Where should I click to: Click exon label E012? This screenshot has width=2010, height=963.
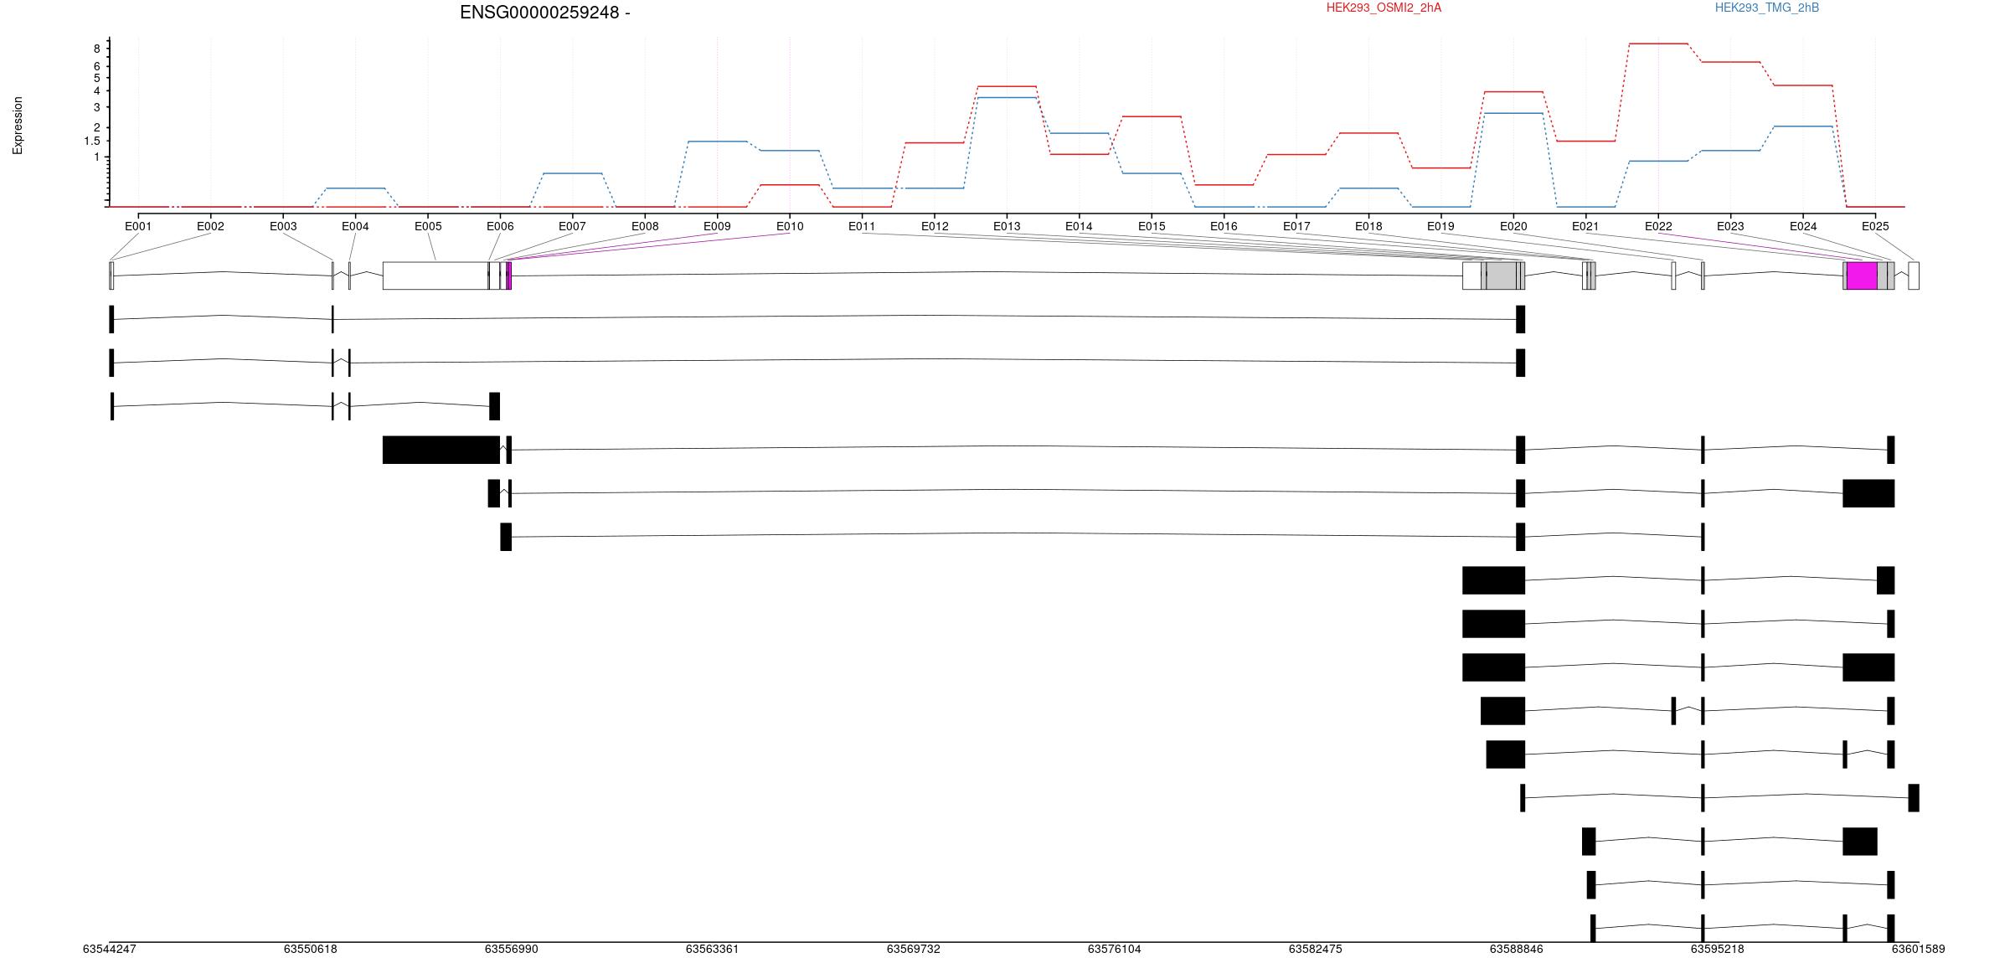(935, 226)
